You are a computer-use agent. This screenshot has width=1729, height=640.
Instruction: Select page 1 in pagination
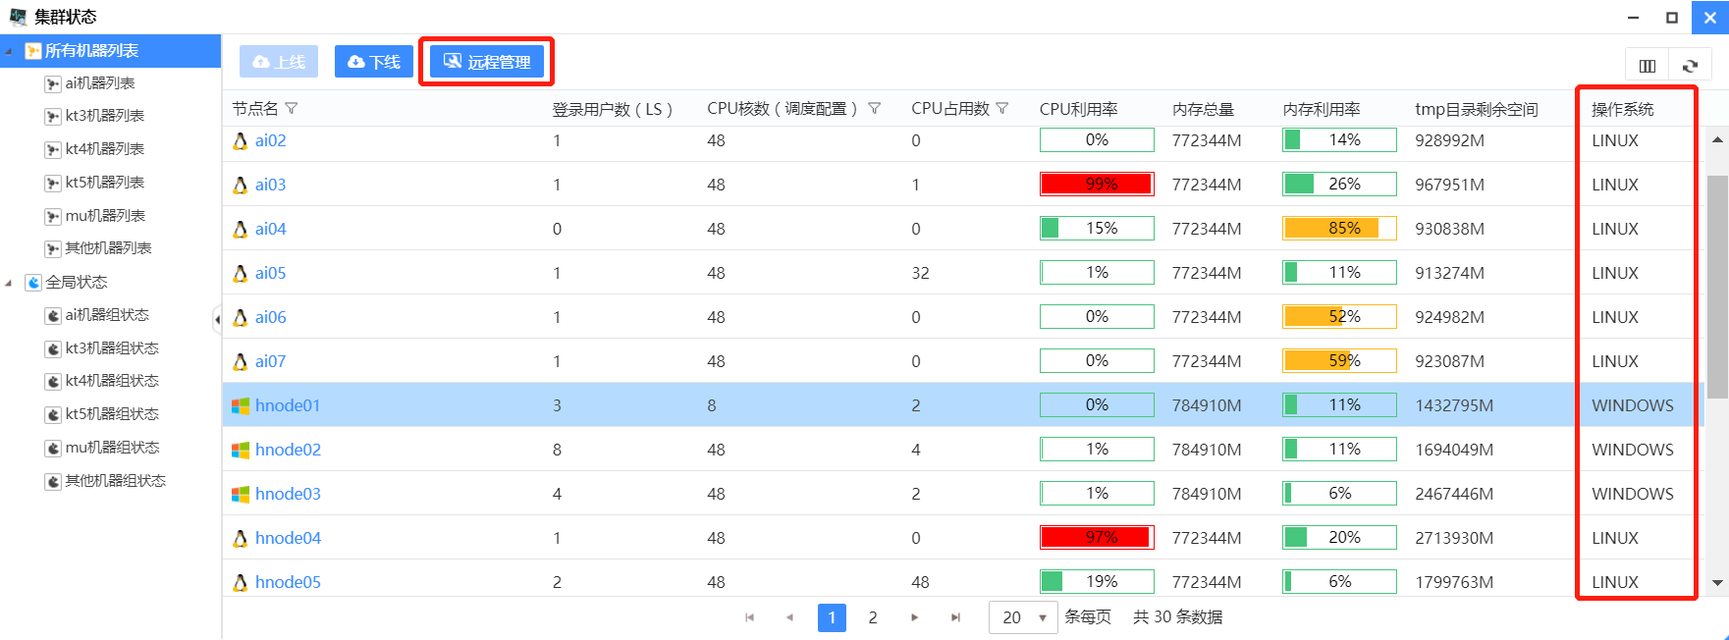tap(832, 617)
